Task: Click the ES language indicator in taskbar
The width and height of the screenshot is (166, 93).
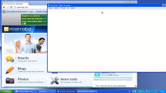Action: (129, 91)
